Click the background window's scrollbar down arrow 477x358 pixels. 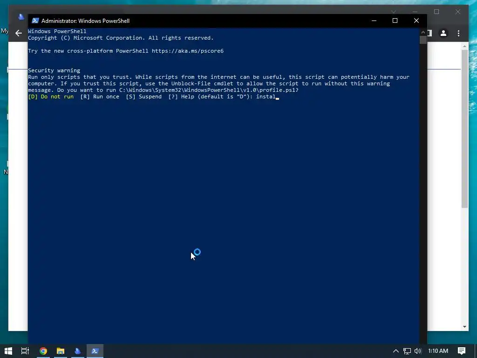click(464, 327)
